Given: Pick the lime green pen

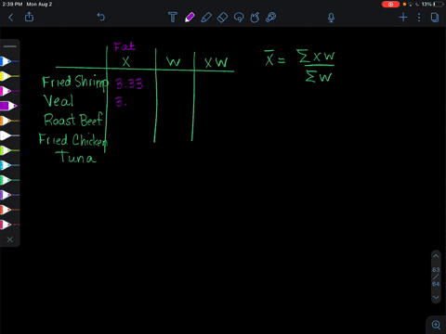Looking at the screenshot, I should pos(9,150).
